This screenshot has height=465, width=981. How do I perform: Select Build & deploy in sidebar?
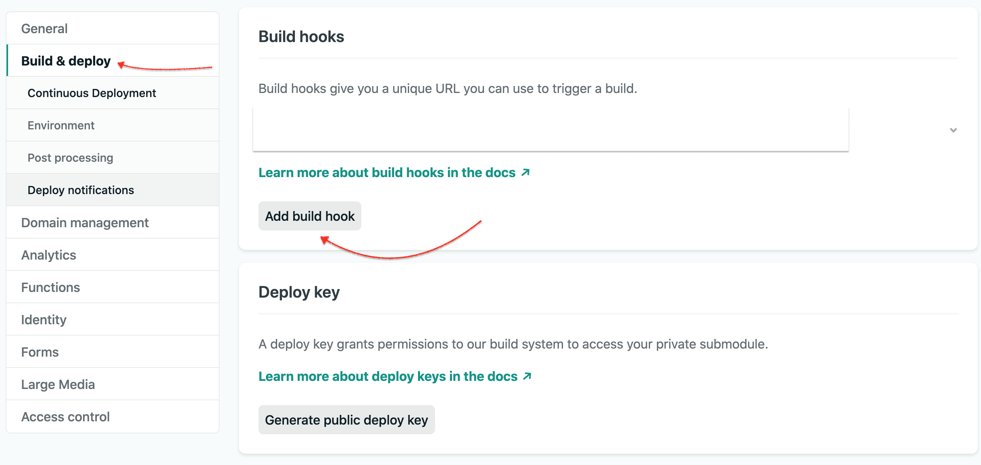pos(113,61)
